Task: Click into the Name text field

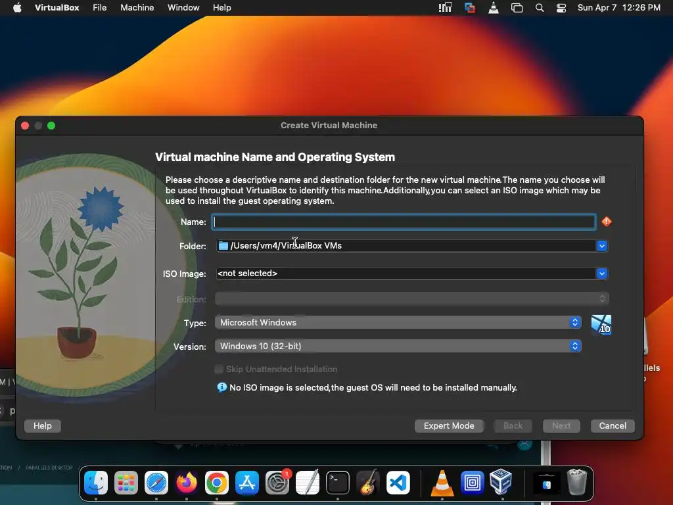Action: (x=404, y=222)
